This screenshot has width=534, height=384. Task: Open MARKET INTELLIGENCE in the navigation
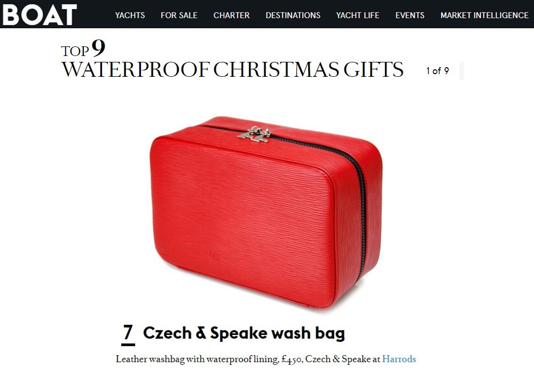pyautogui.click(x=484, y=15)
